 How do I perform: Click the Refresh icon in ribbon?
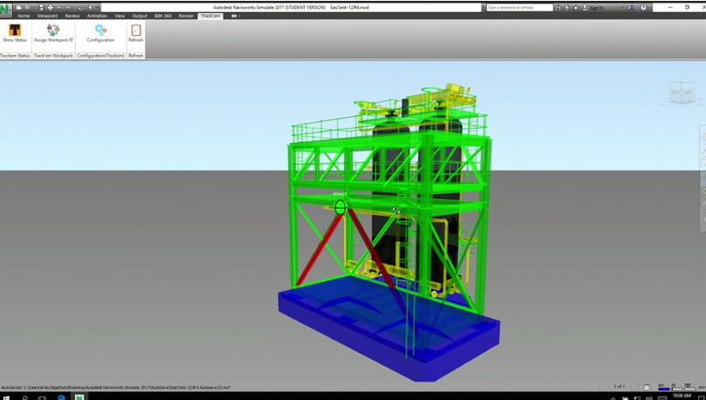(136, 31)
